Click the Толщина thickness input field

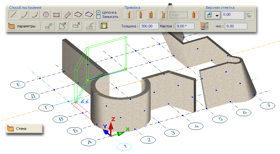pos(149,26)
